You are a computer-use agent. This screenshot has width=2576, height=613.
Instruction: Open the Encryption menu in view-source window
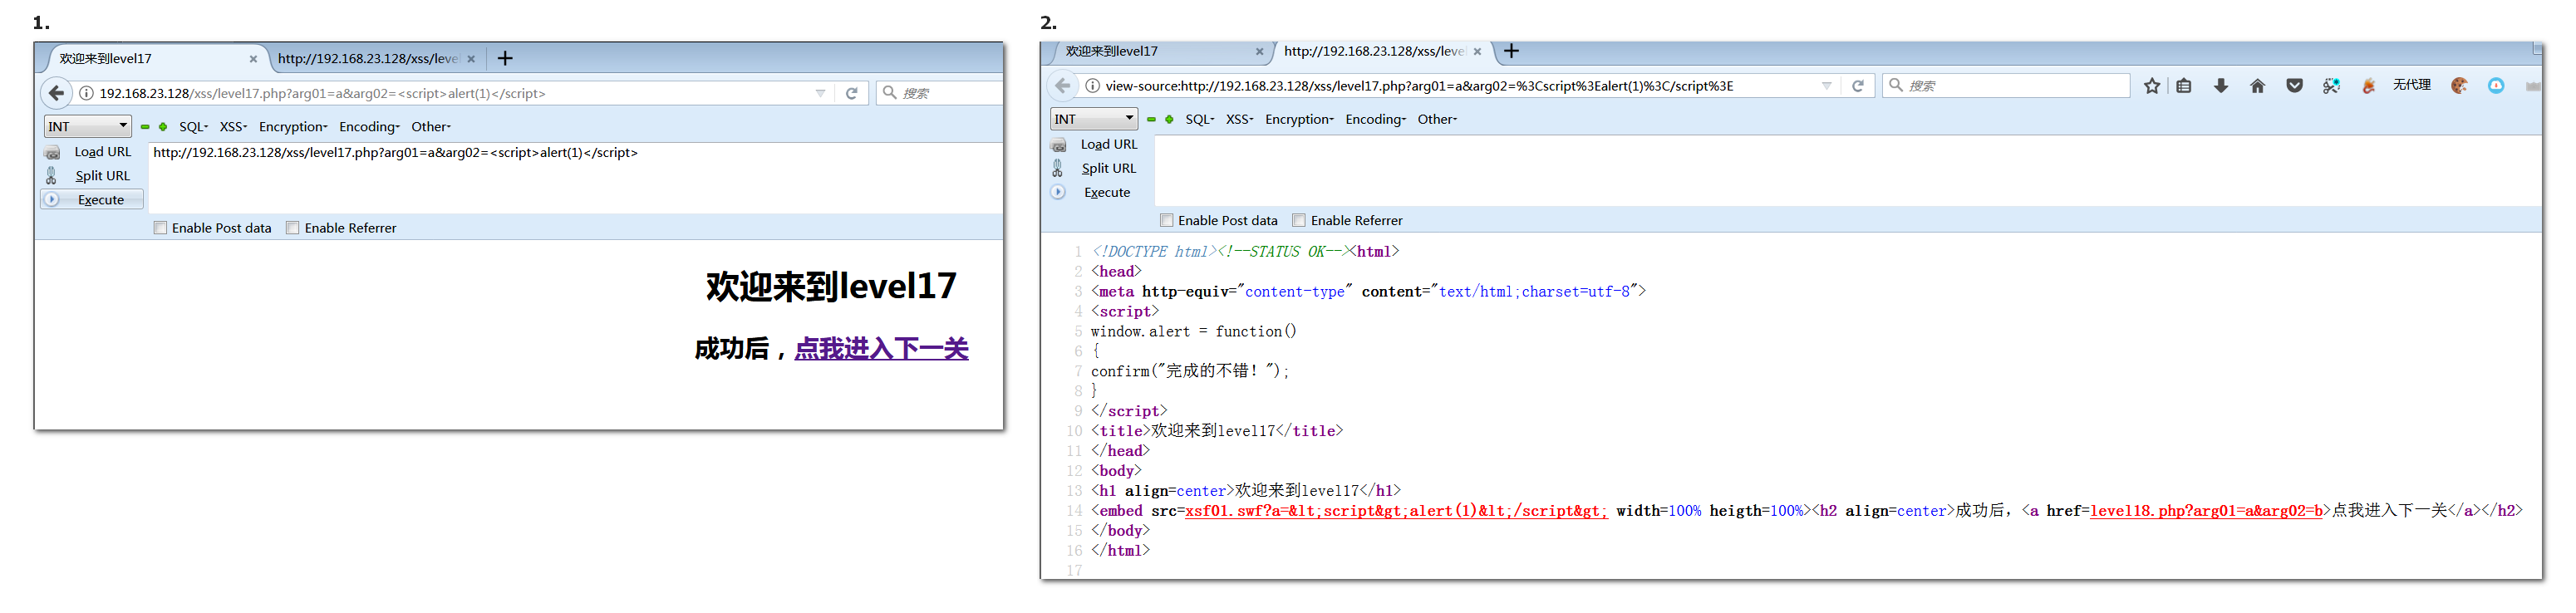pyautogui.click(x=1298, y=119)
